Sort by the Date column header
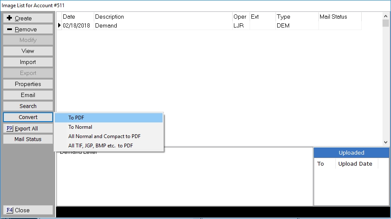Screen dimensions: 391x219 click(x=77, y=17)
